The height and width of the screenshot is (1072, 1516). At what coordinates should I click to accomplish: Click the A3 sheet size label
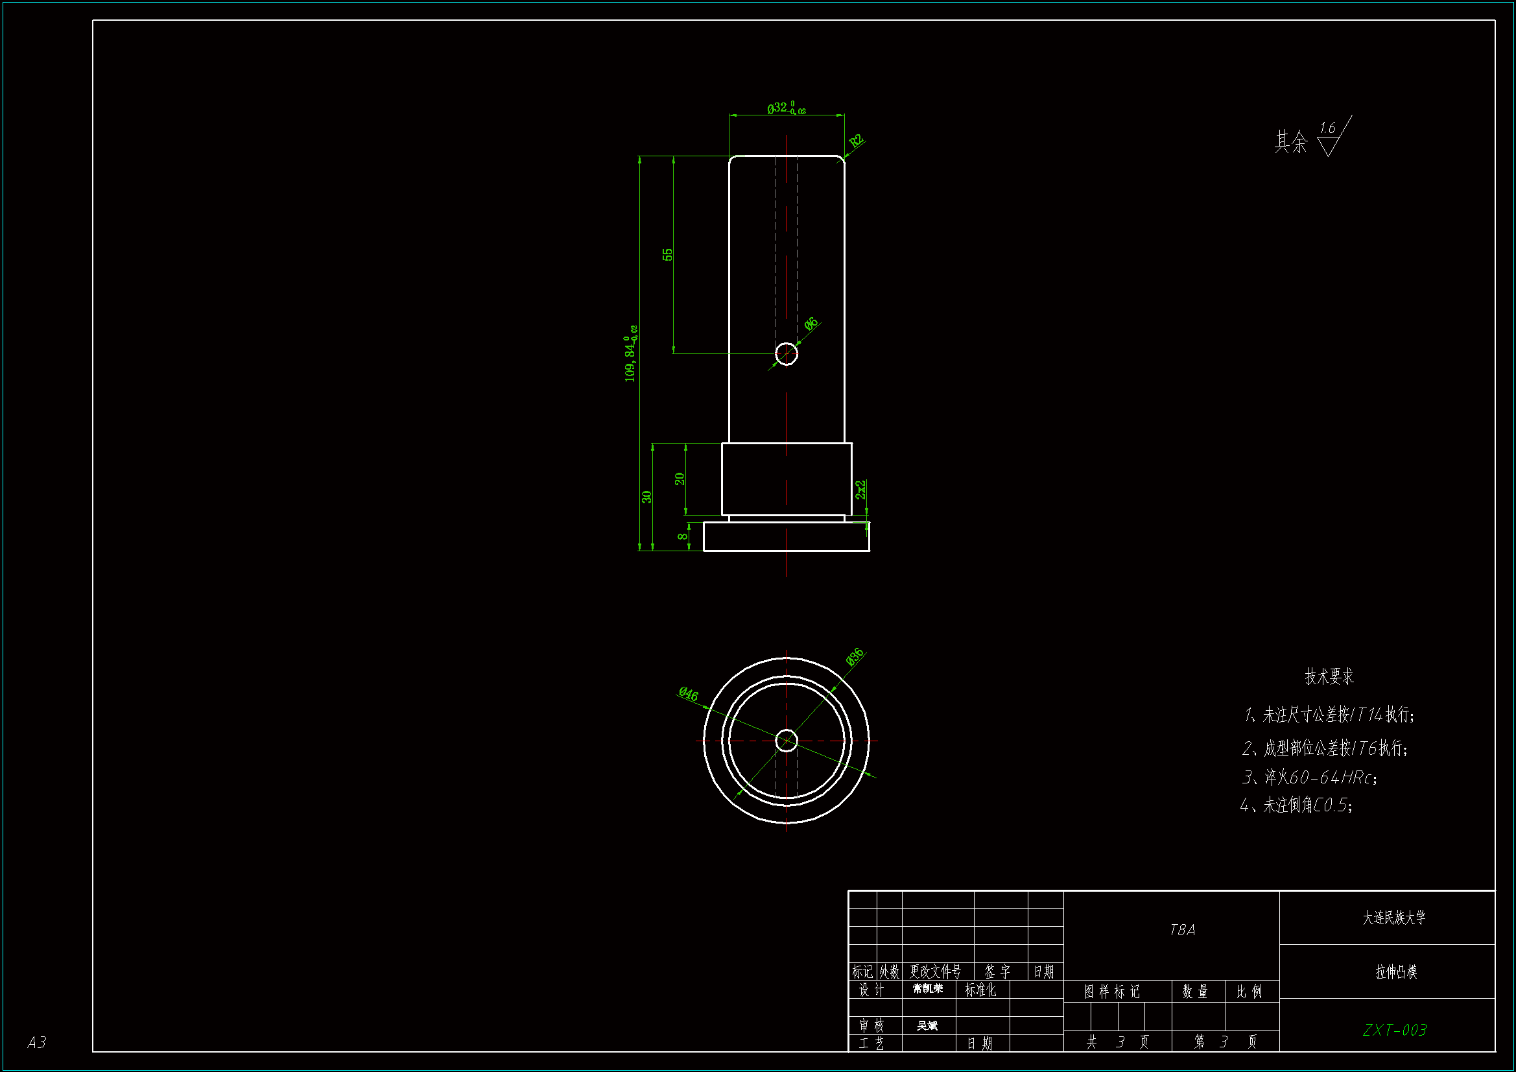[37, 1042]
